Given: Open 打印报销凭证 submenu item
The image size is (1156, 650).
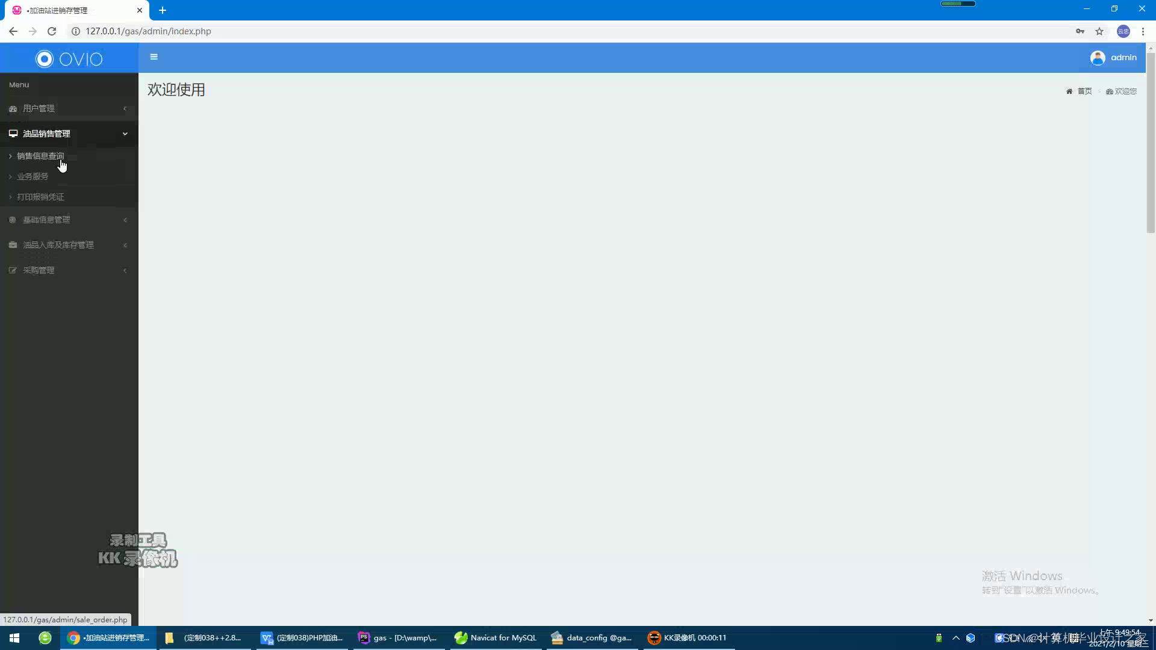Looking at the screenshot, I should click(40, 197).
